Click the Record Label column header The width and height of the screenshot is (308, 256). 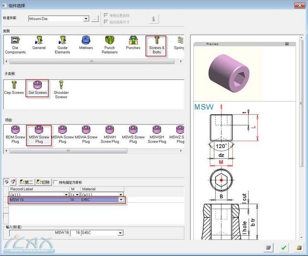coord(39,189)
